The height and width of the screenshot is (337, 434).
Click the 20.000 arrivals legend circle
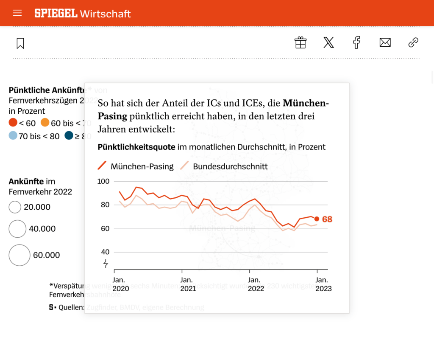click(15, 207)
